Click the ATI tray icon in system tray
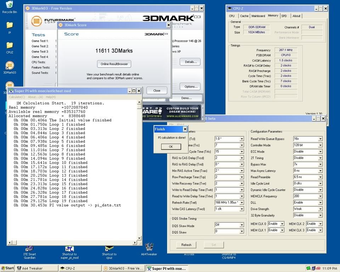This screenshot has height=272, width=340. tap(318, 268)
